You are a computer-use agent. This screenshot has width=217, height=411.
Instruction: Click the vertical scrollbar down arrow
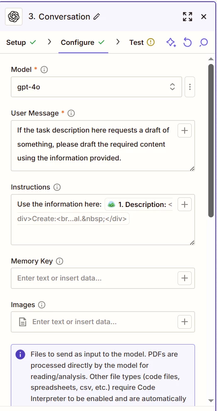coord(211,401)
